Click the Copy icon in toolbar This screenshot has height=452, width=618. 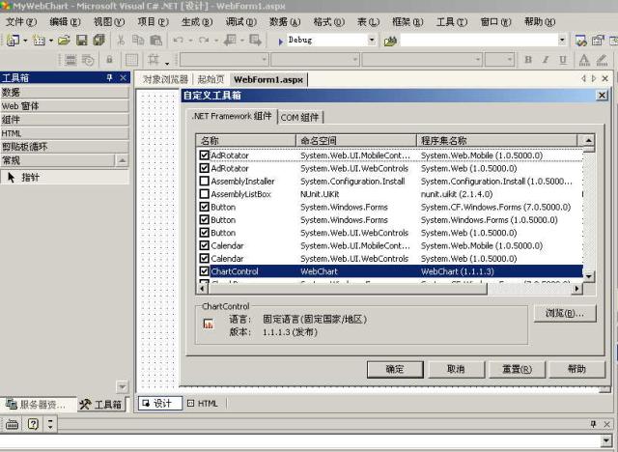tap(138, 41)
